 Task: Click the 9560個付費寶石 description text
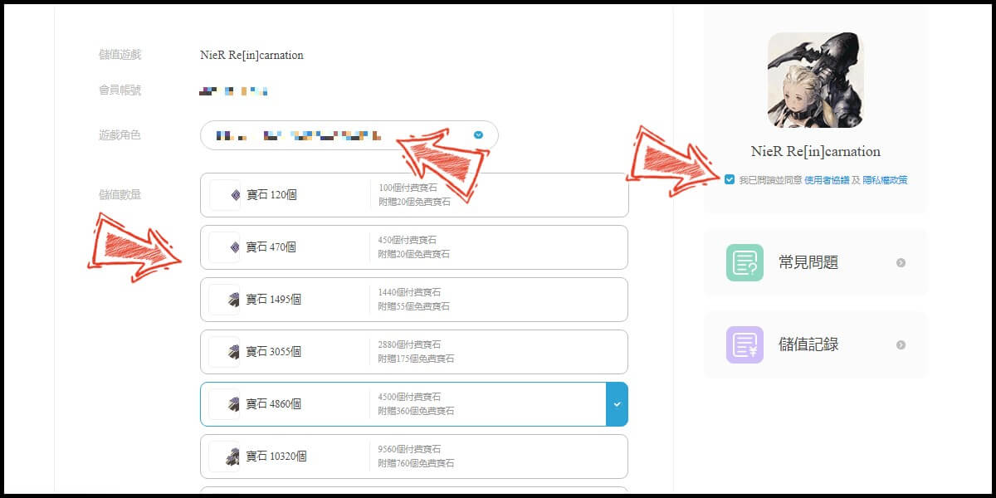point(410,449)
